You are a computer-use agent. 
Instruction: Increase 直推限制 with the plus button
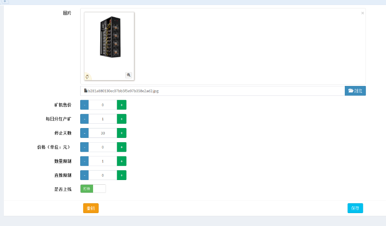tap(121, 175)
